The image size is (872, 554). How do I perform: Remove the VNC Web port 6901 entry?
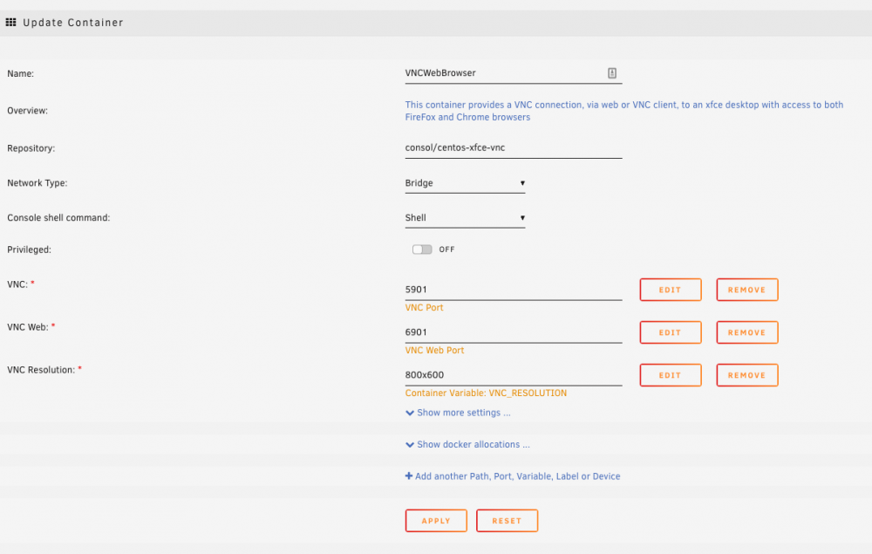(747, 332)
